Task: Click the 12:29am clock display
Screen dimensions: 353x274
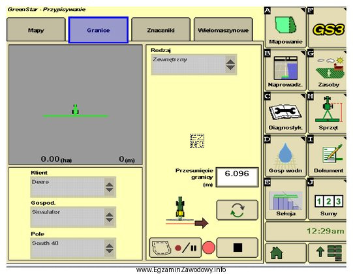Action: tap(326, 231)
